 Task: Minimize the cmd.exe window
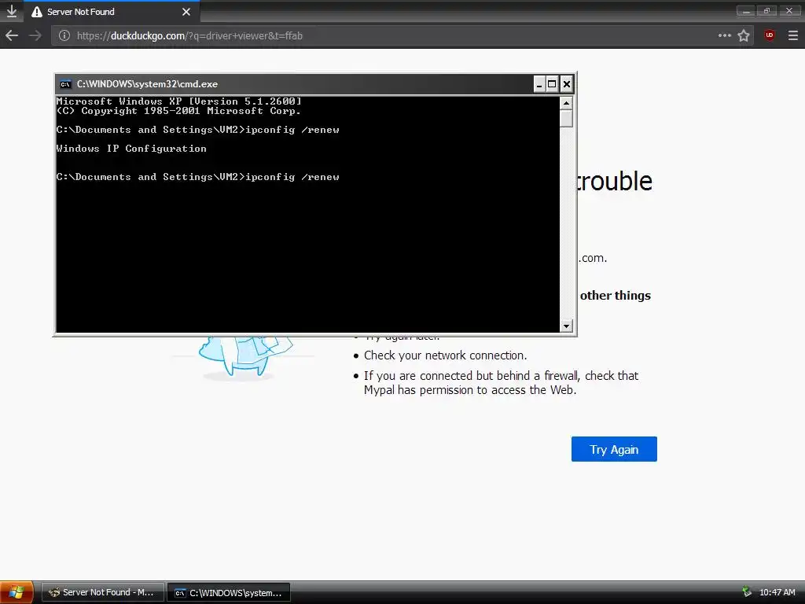539,84
